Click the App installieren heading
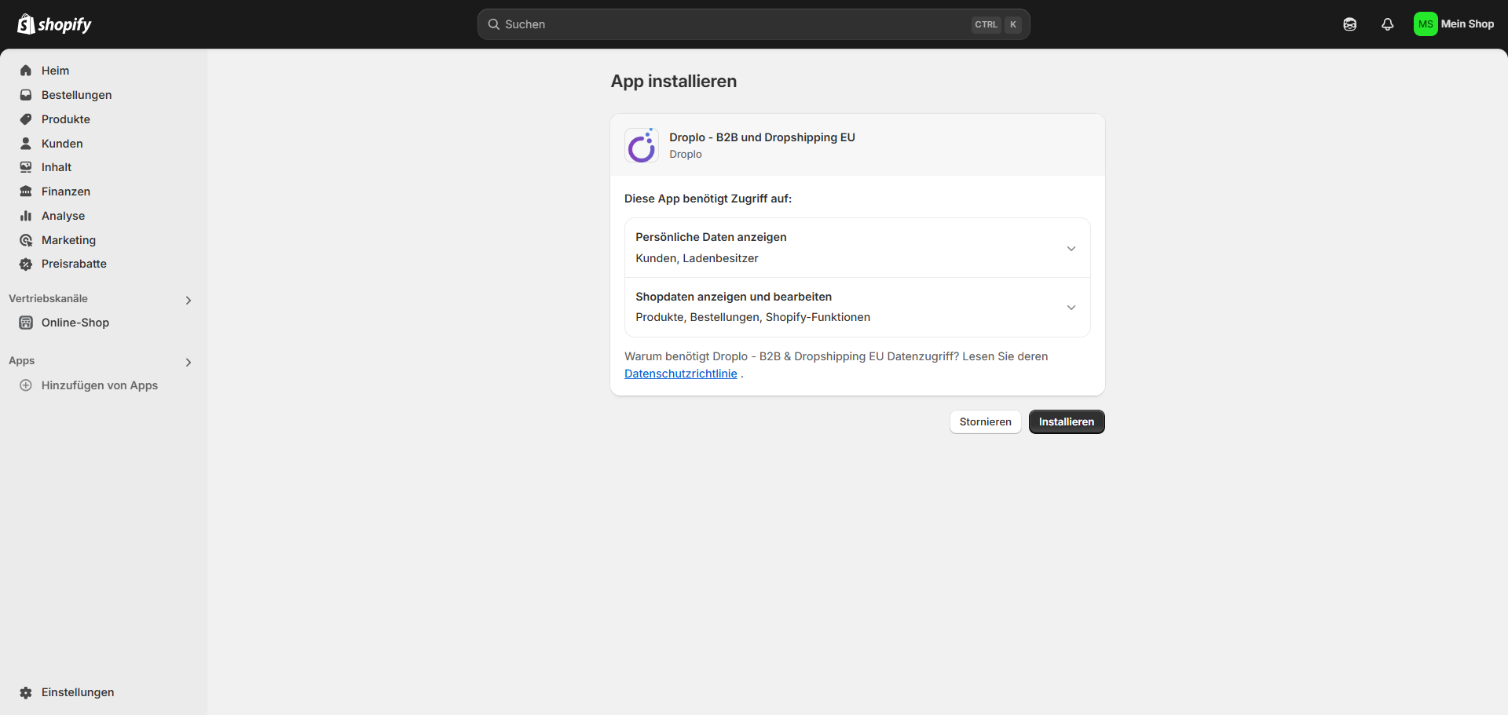The height and width of the screenshot is (715, 1508). click(x=674, y=82)
